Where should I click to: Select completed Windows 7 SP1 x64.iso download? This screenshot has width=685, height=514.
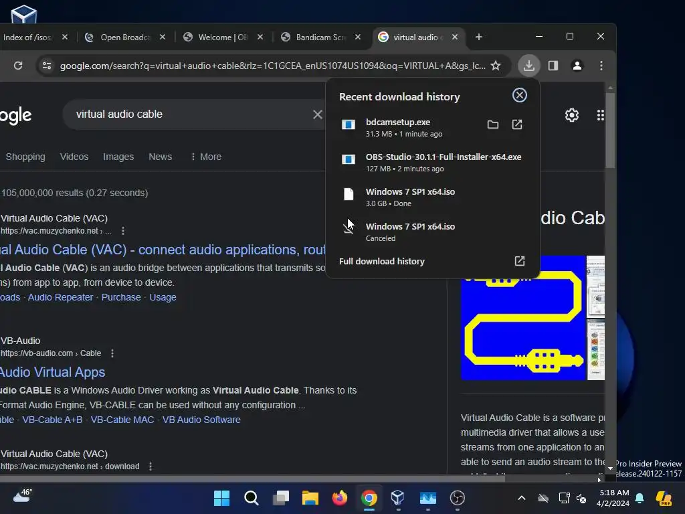[x=433, y=197]
